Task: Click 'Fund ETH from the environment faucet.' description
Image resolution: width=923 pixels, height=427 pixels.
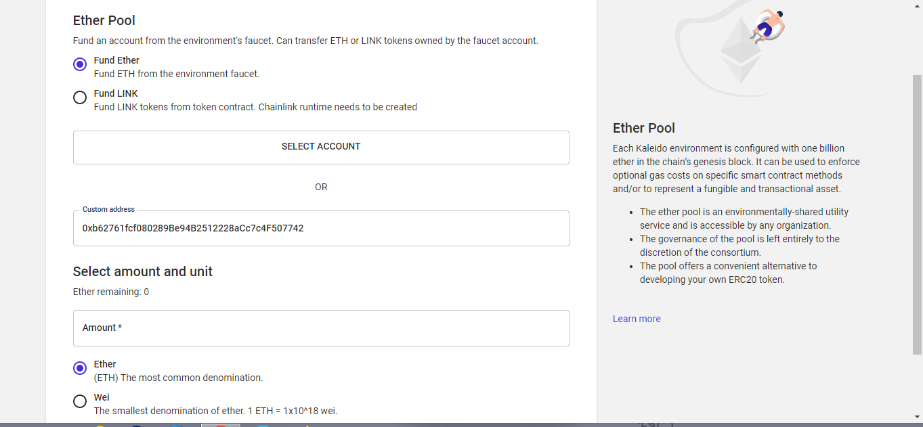Action: point(177,74)
